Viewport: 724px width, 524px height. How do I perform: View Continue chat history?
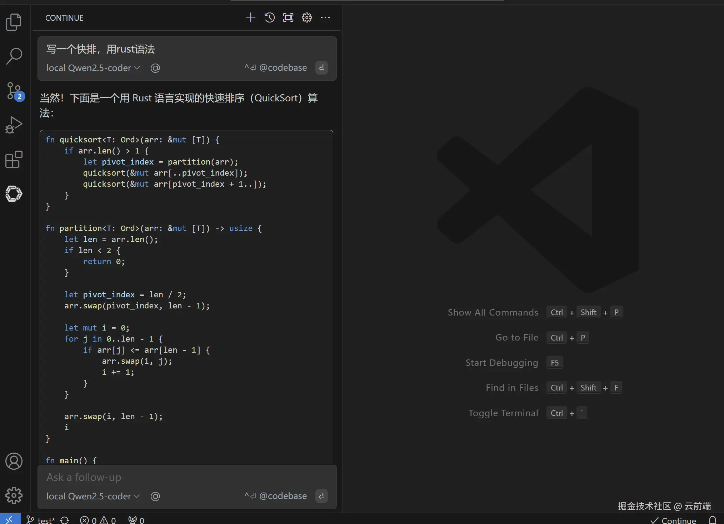tap(269, 17)
